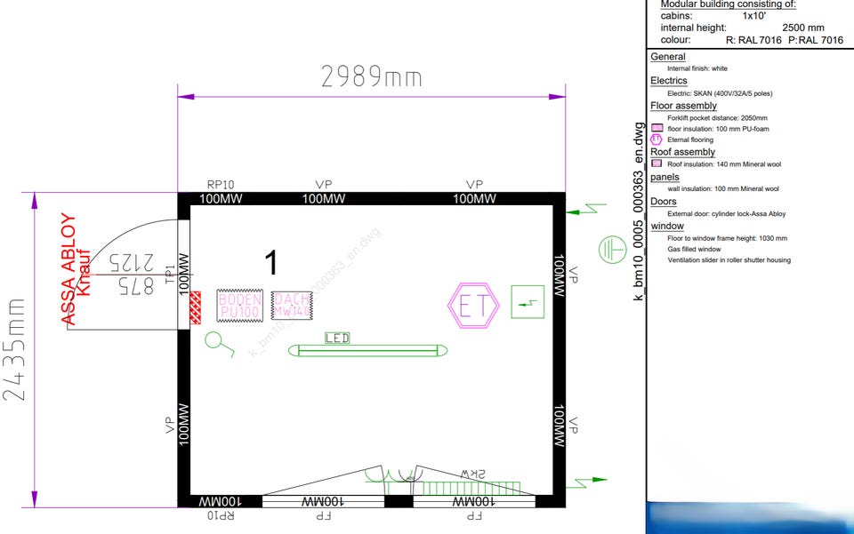Click 'Internal finish: white' in the legend
Viewport: 854px width, 534px height.
pos(697,68)
